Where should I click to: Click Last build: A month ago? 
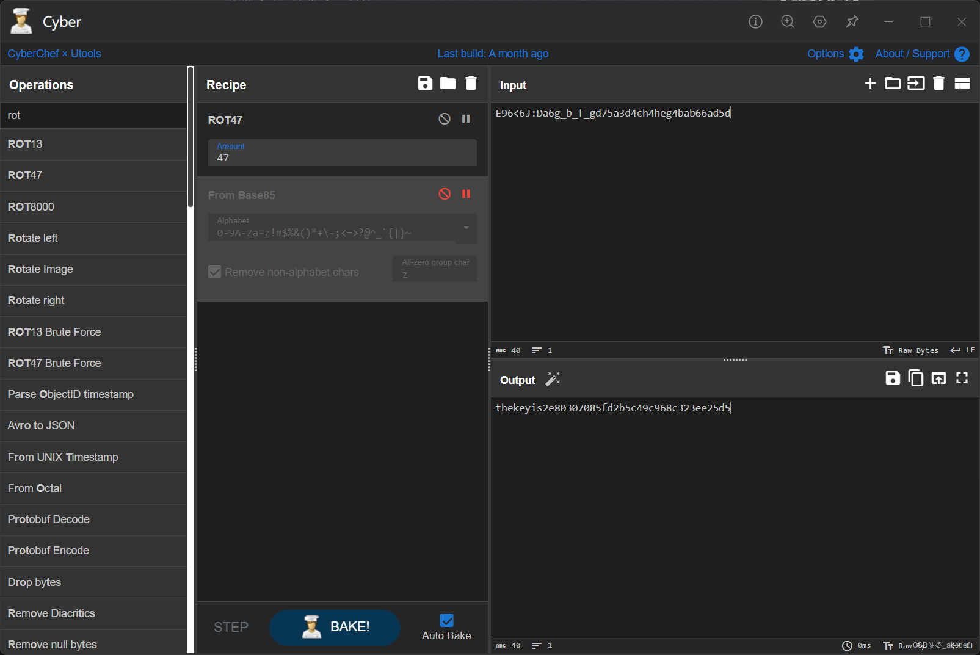(x=493, y=54)
